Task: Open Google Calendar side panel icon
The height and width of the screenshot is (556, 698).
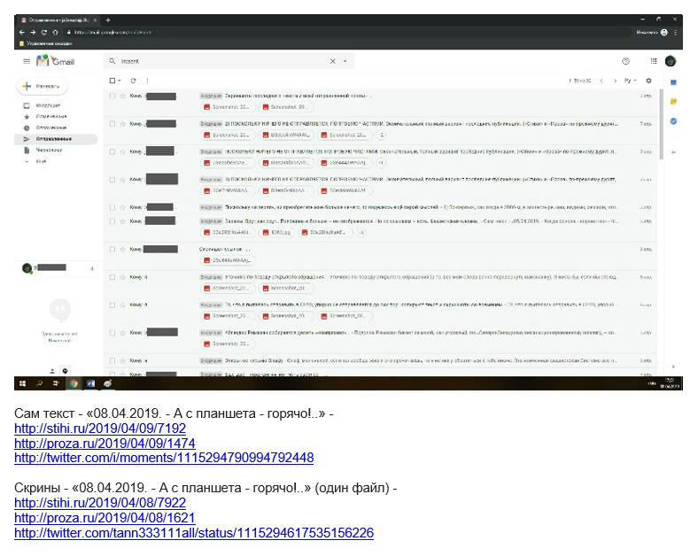Action: tap(673, 82)
